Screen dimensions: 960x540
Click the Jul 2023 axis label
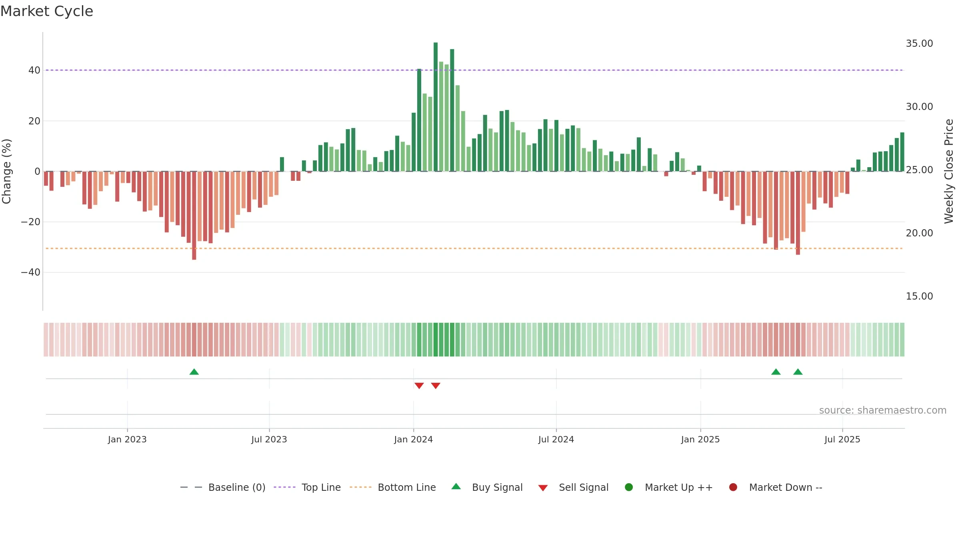[x=269, y=439]
